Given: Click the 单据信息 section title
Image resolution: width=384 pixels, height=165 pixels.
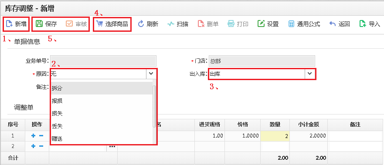Looking at the screenshot, I should (x=27, y=42).
